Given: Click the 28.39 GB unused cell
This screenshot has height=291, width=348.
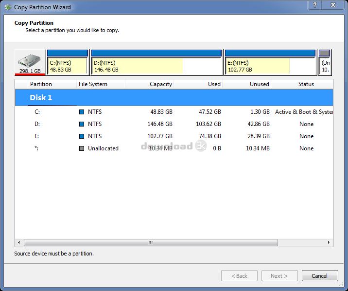Looking at the screenshot, I should click(259, 136).
